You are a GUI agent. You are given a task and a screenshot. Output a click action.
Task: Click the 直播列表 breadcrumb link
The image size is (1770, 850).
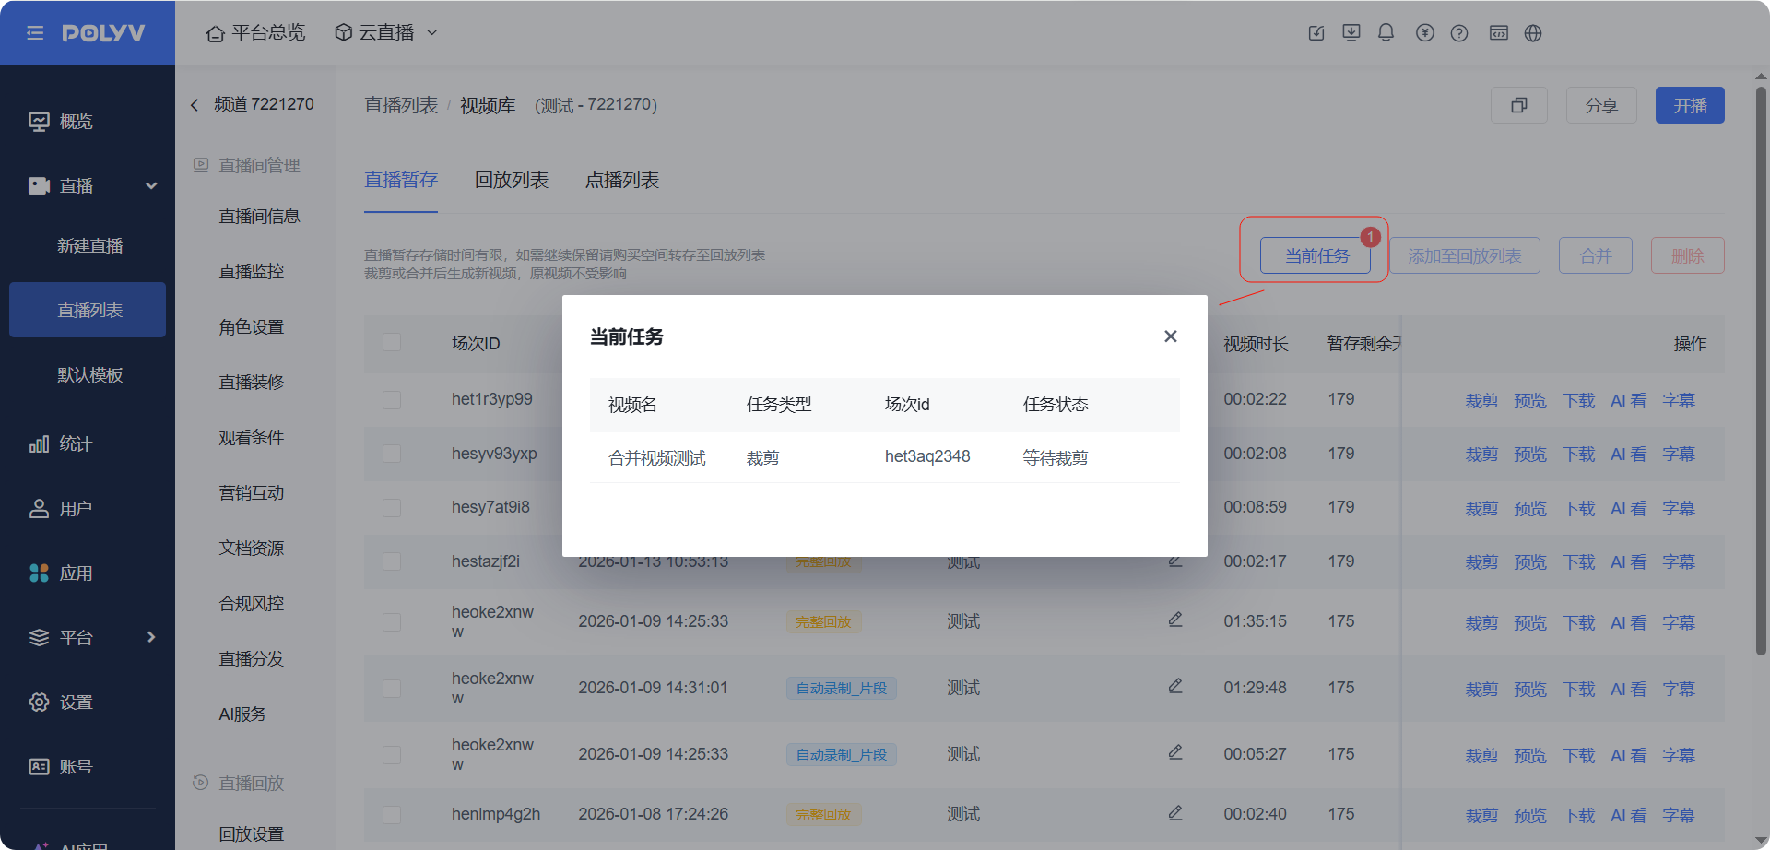(401, 105)
